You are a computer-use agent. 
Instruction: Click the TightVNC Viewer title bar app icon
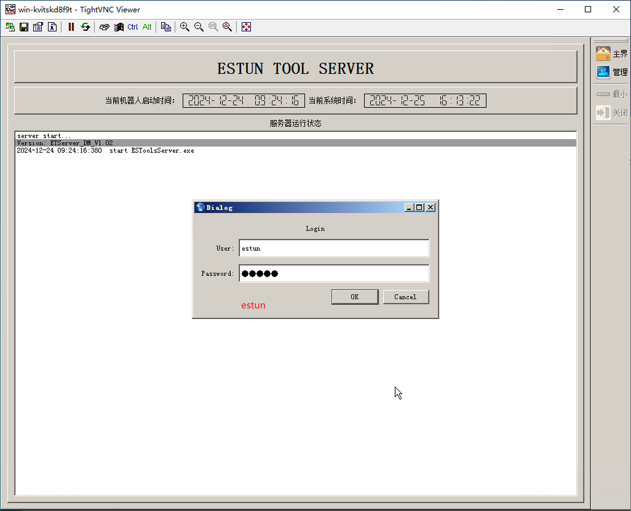(x=10, y=9)
